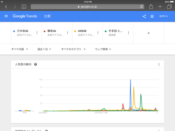Image resolution: width=175 pixels, height=131 pixels.
Task: Open 人気度の動向 card options menu
Action: tap(159, 64)
